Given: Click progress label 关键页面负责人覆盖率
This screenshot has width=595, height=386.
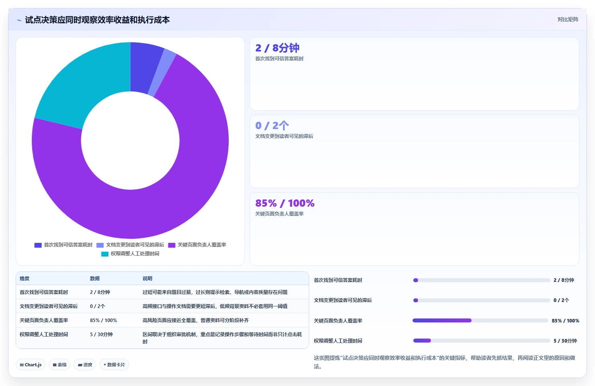Looking at the screenshot, I should pos(338,321).
